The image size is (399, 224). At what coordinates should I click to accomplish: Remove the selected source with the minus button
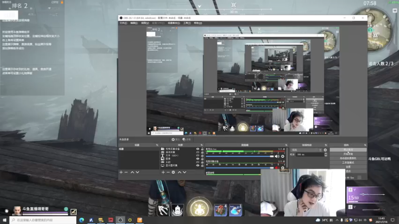[168, 172]
